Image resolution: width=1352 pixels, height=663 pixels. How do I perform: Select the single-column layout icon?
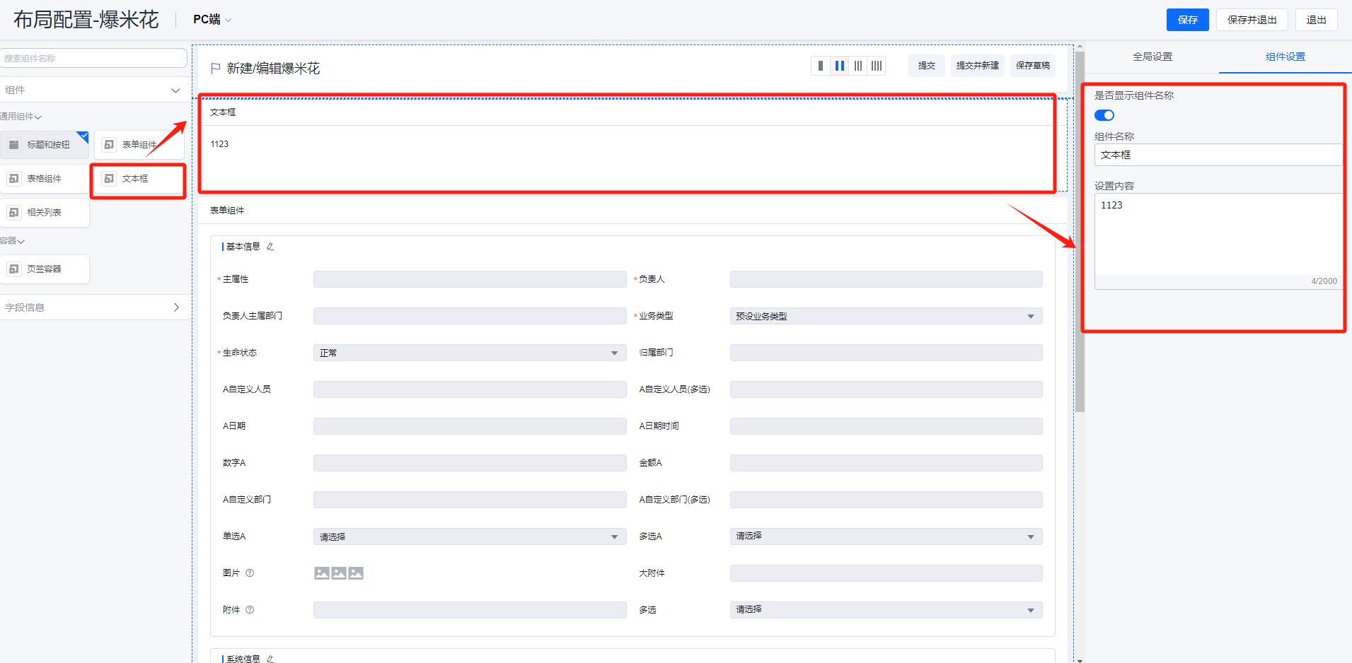[x=821, y=66]
